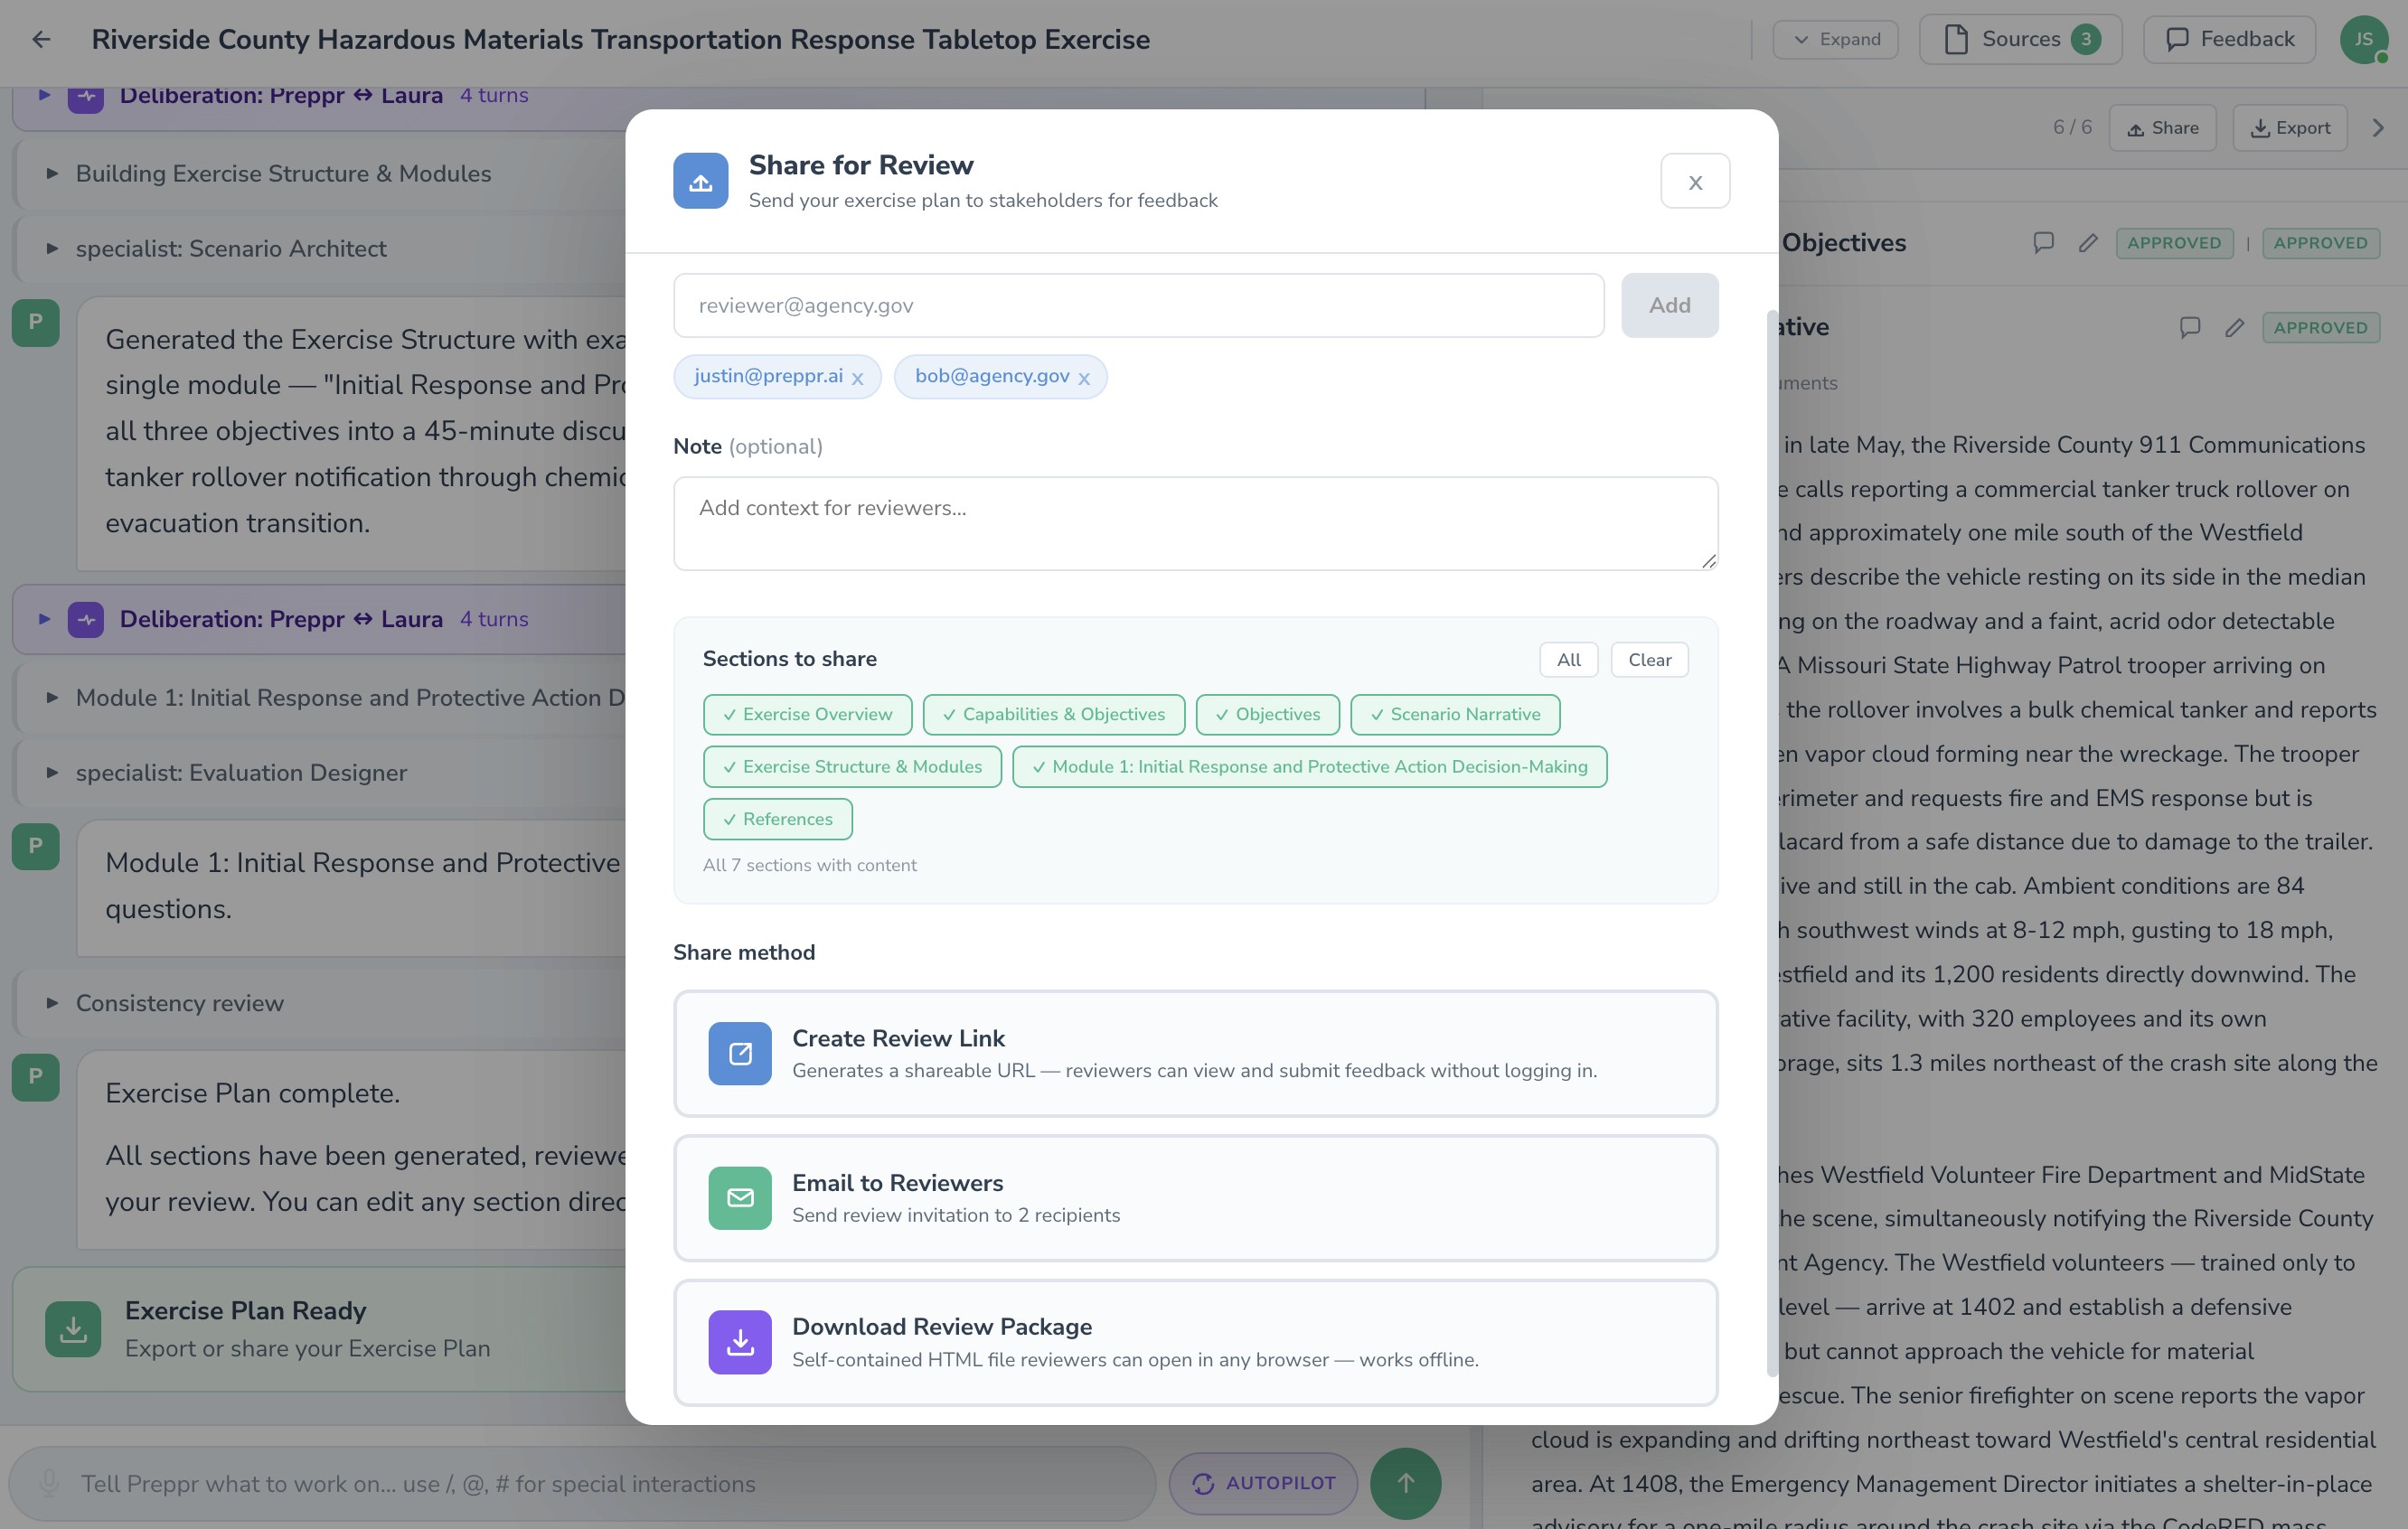This screenshot has width=2408, height=1529.
Task: Click the Create Review Link icon
Action: pyautogui.click(x=739, y=1053)
